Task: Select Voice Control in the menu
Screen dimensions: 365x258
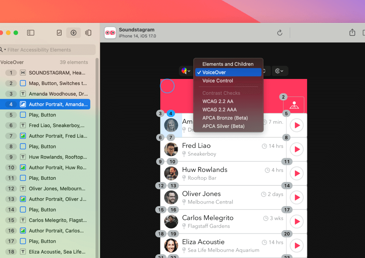Action: pyautogui.click(x=228, y=81)
